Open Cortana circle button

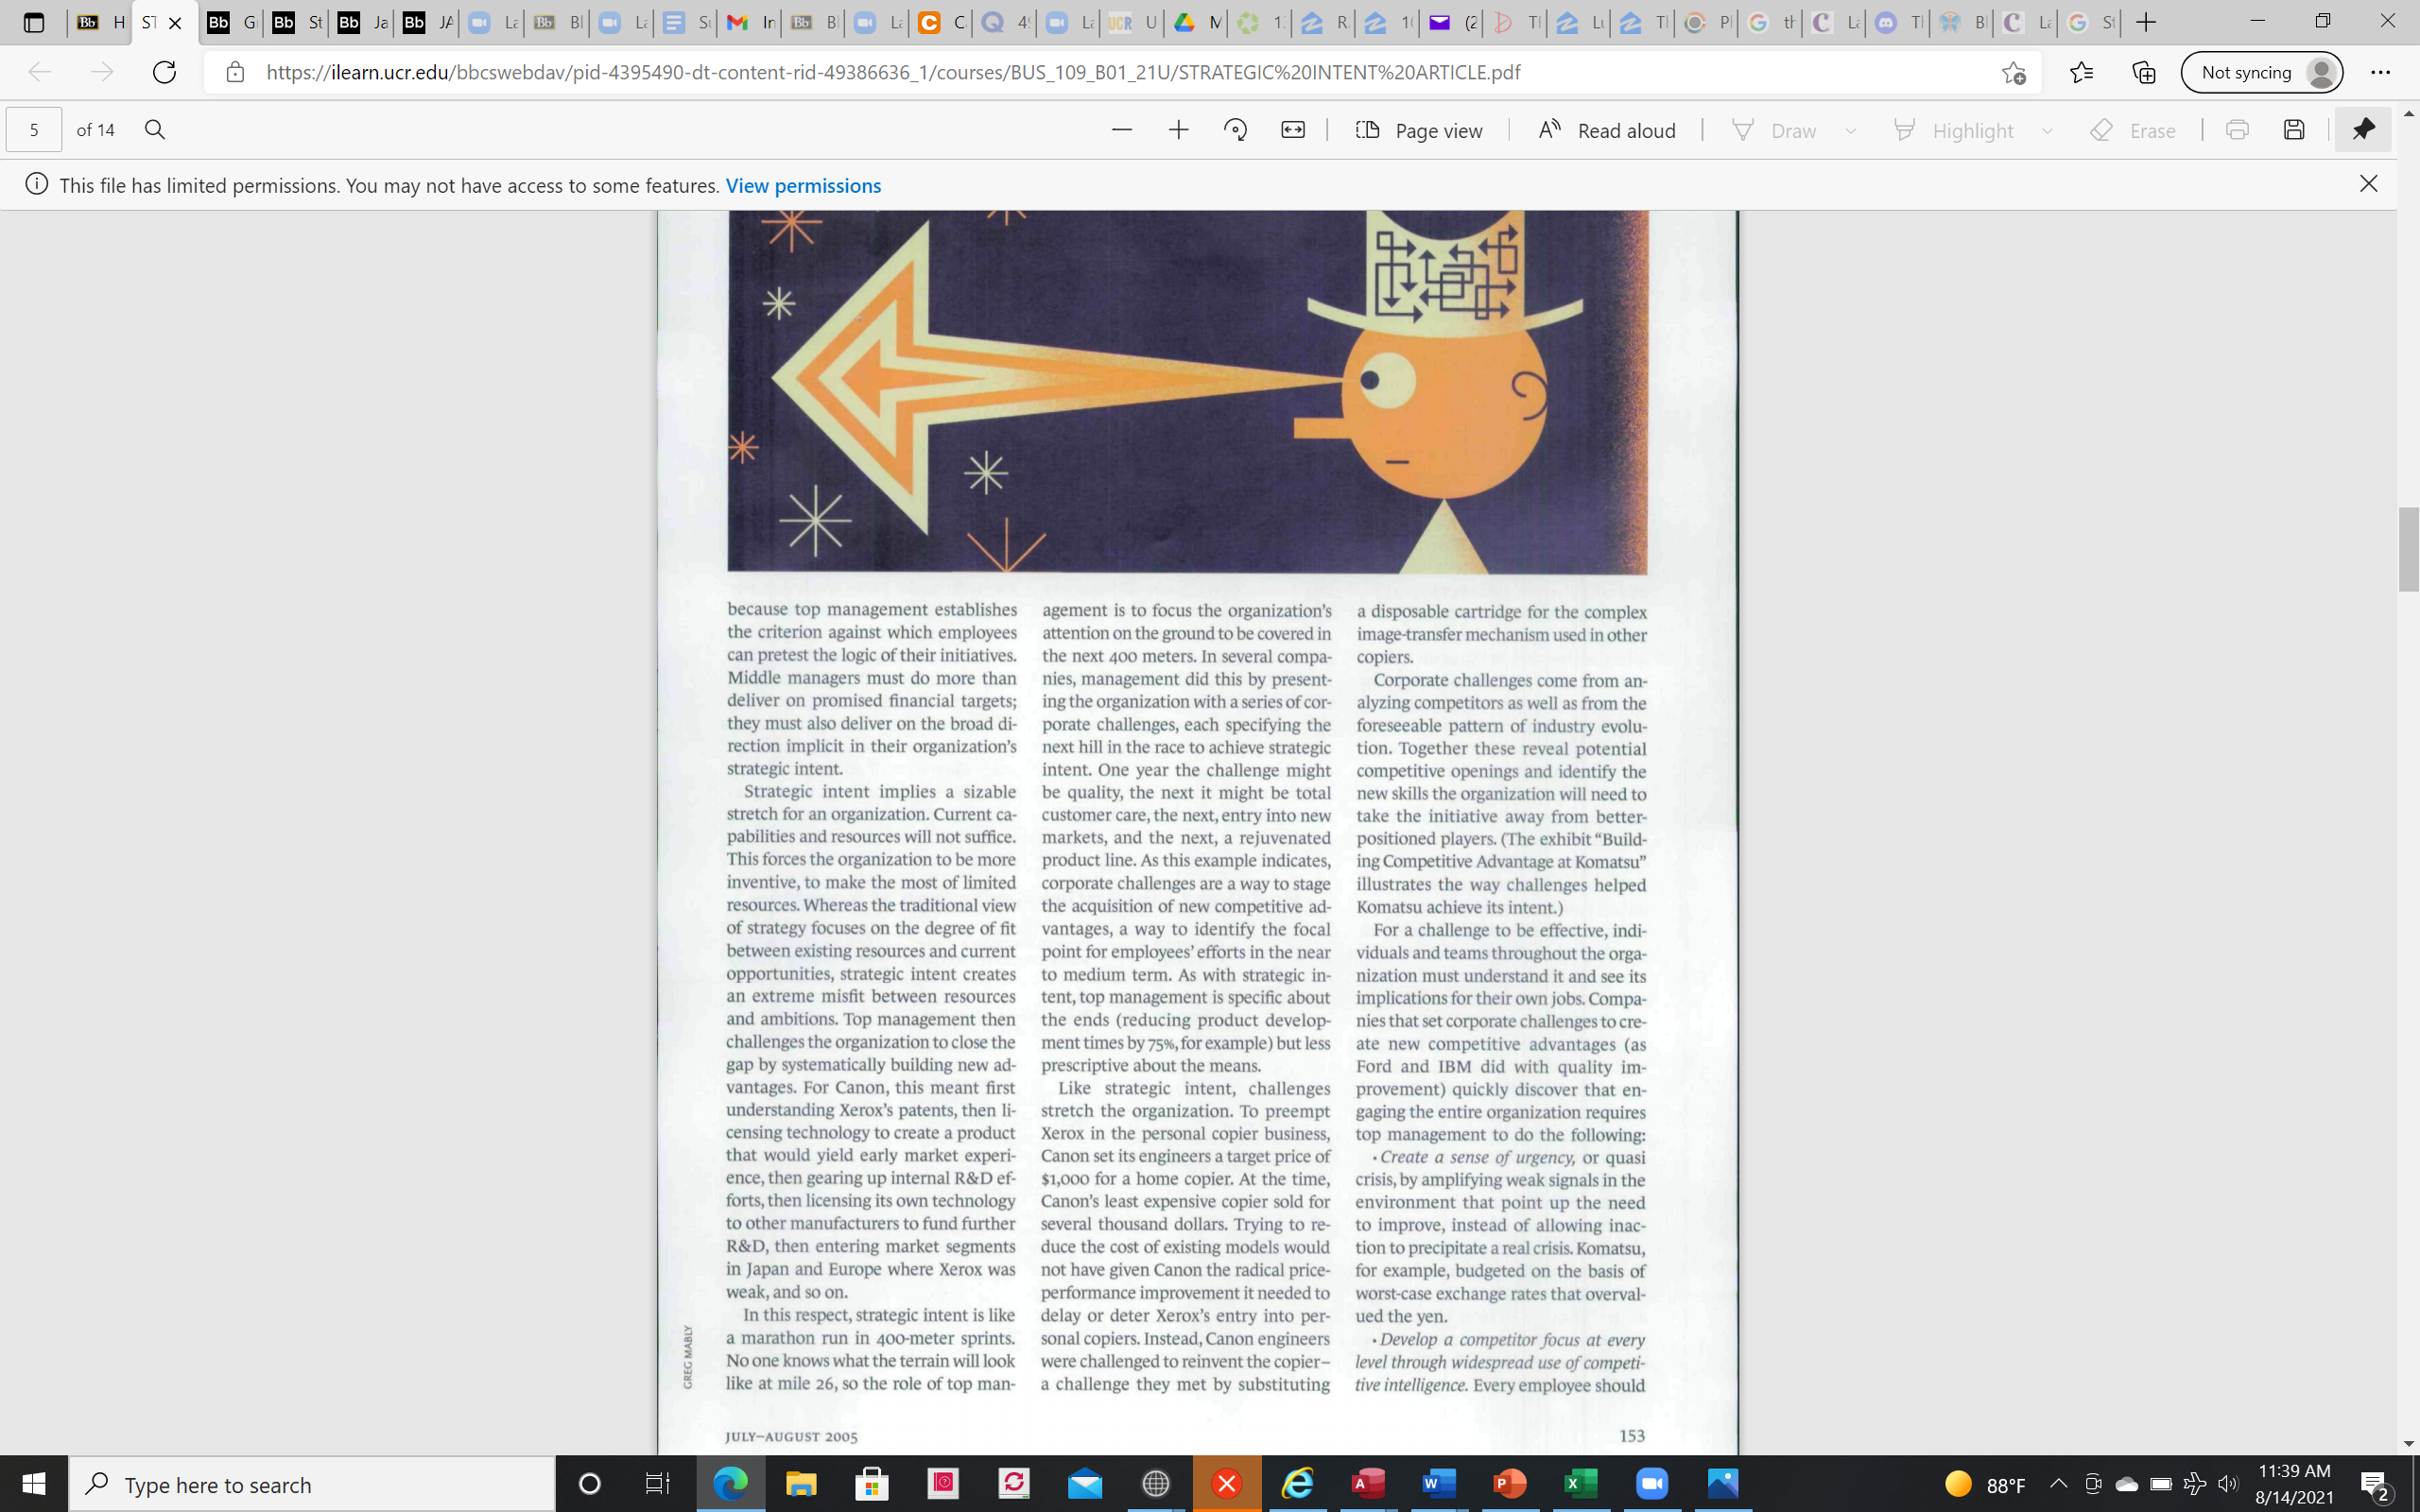590,1484
